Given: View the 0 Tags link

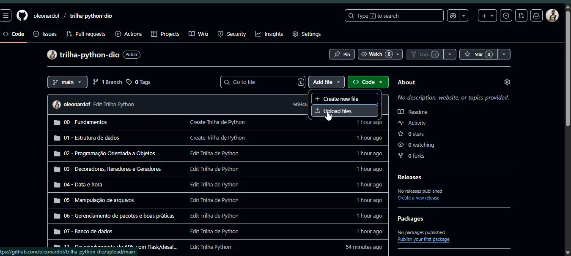Looking at the screenshot, I should [x=138, y=82].
